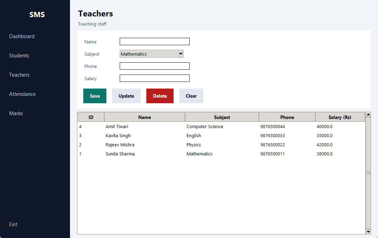
Task: Open the Dashboard page in sidebar
Action: 22,36
